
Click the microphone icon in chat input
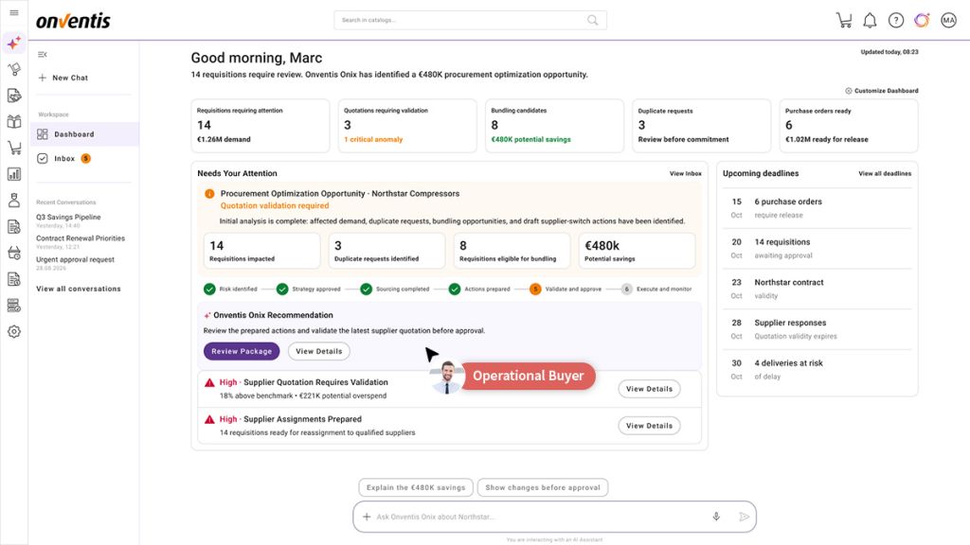point(716,517)
